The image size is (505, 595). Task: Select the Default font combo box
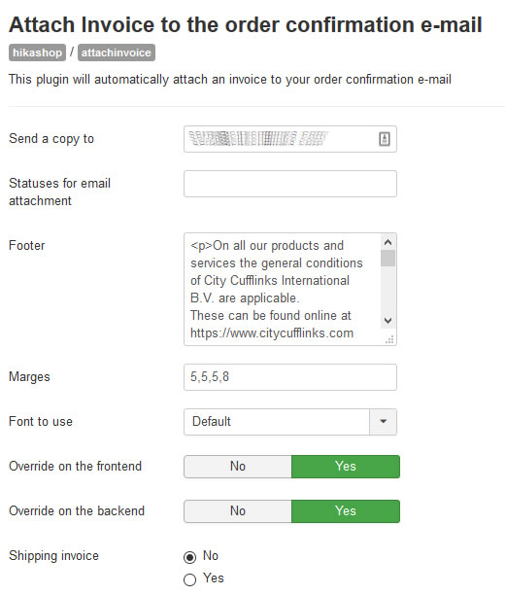[290, 422]
